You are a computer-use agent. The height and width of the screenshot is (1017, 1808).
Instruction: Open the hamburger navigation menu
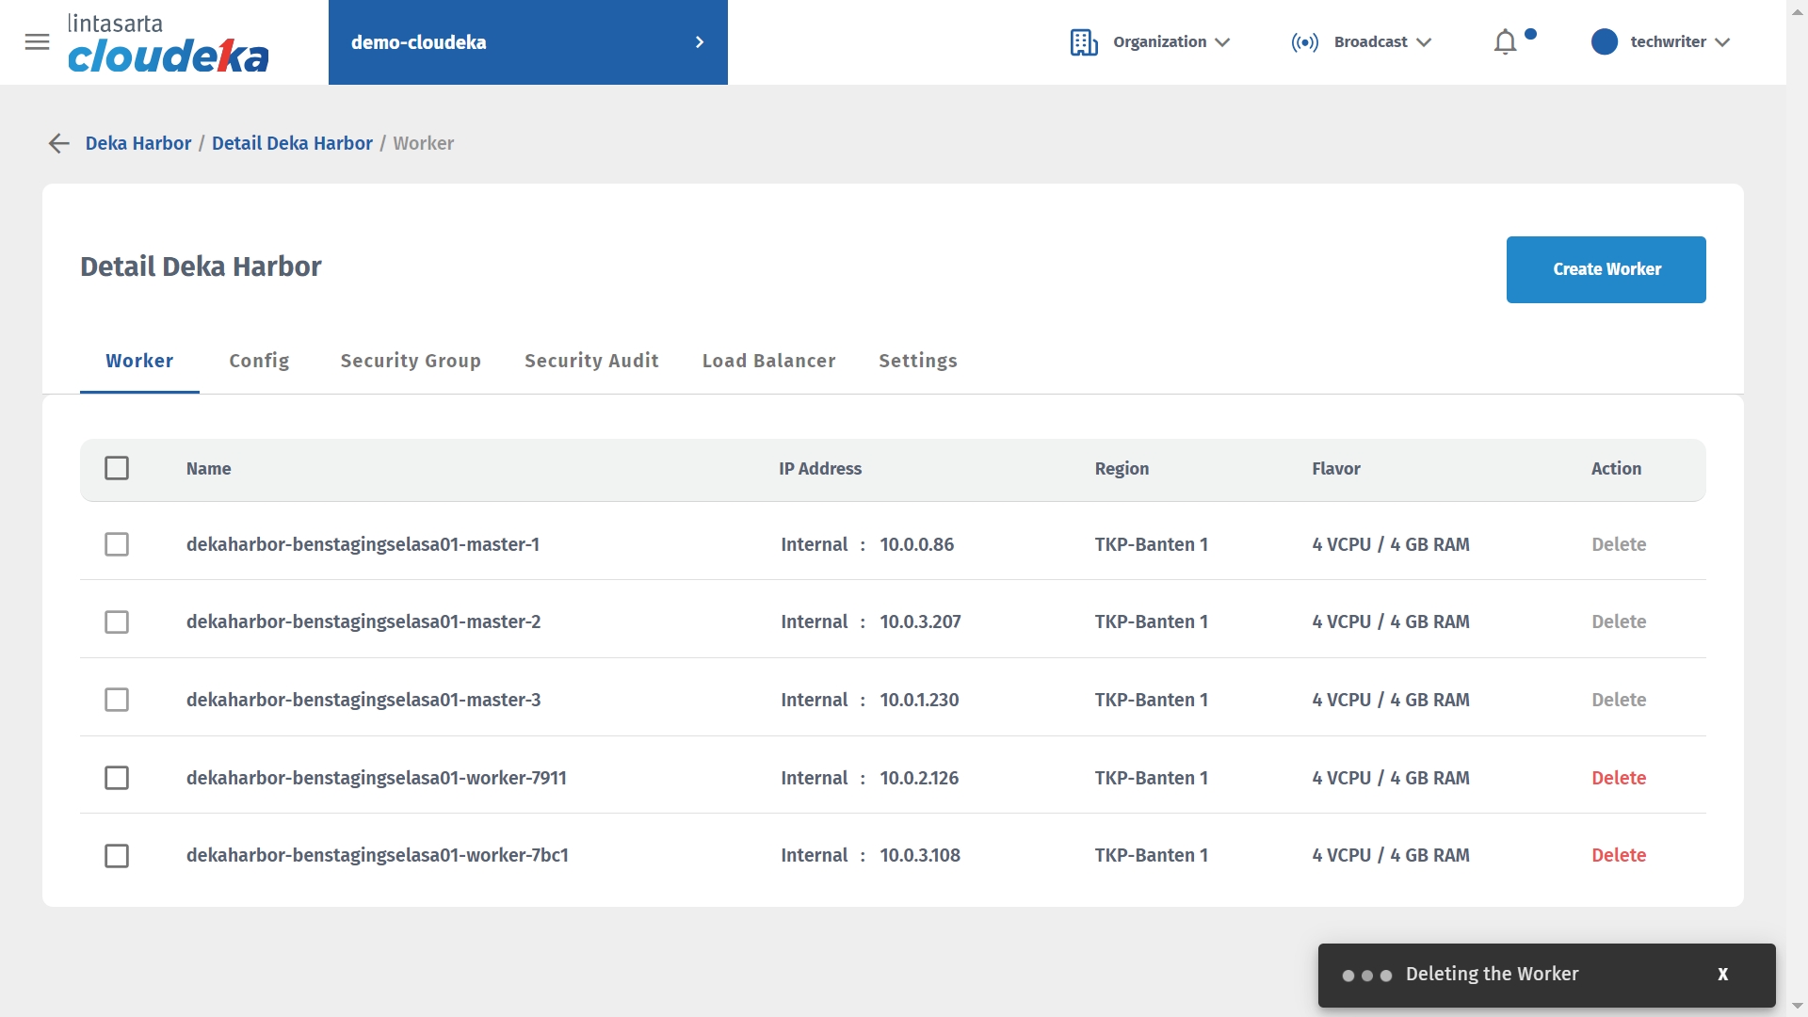pos(37,41)
